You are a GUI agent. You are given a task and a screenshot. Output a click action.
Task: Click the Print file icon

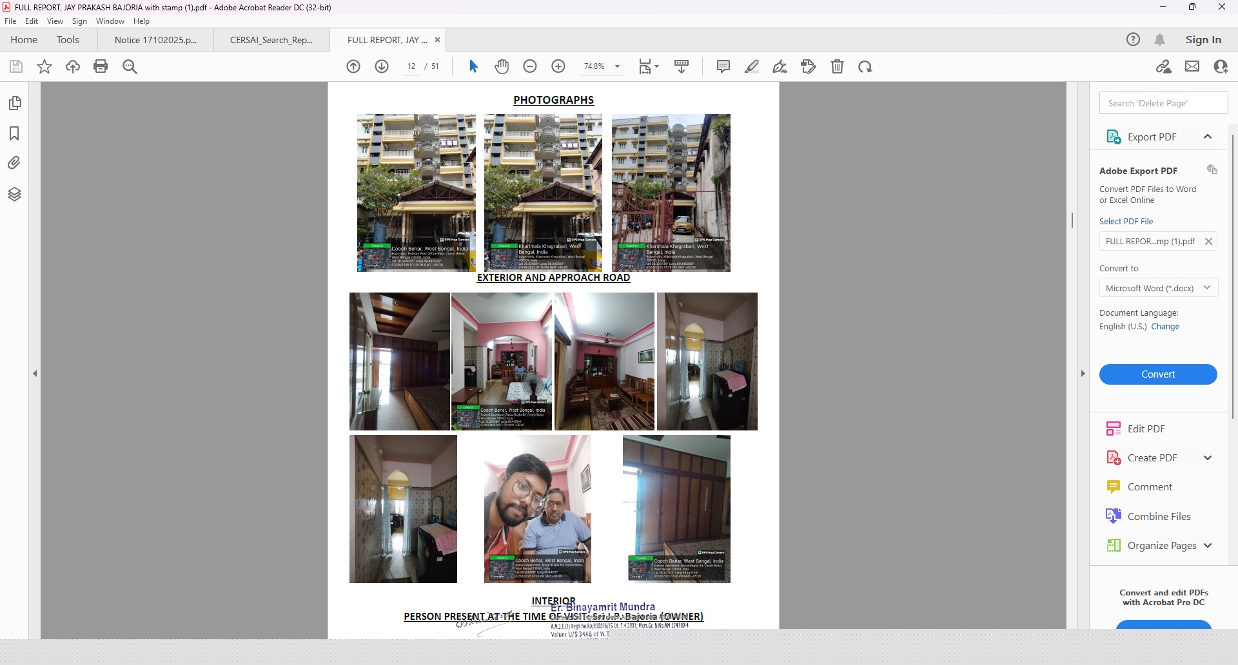[101, 66]
